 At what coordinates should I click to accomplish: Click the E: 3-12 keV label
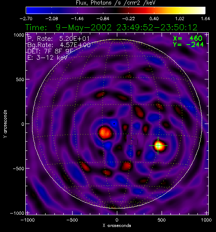[x=47, y=58]
